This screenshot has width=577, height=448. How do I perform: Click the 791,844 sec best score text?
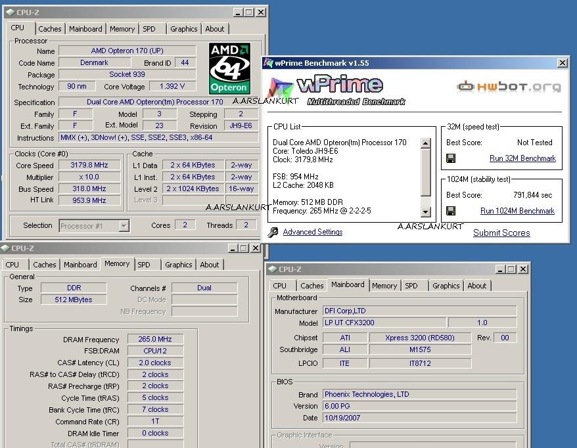(x=532, y=195)
